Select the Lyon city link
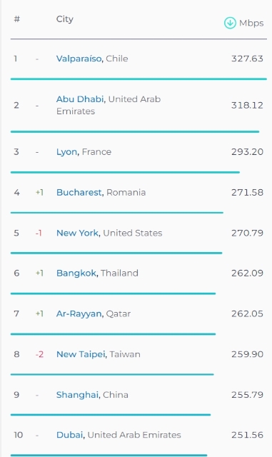 [x=67, y=152]
